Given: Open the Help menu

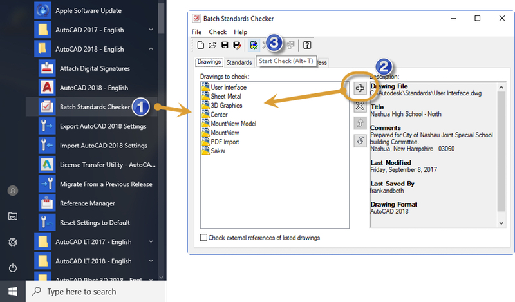Looking at the screenshot, I should click(240, 32).
